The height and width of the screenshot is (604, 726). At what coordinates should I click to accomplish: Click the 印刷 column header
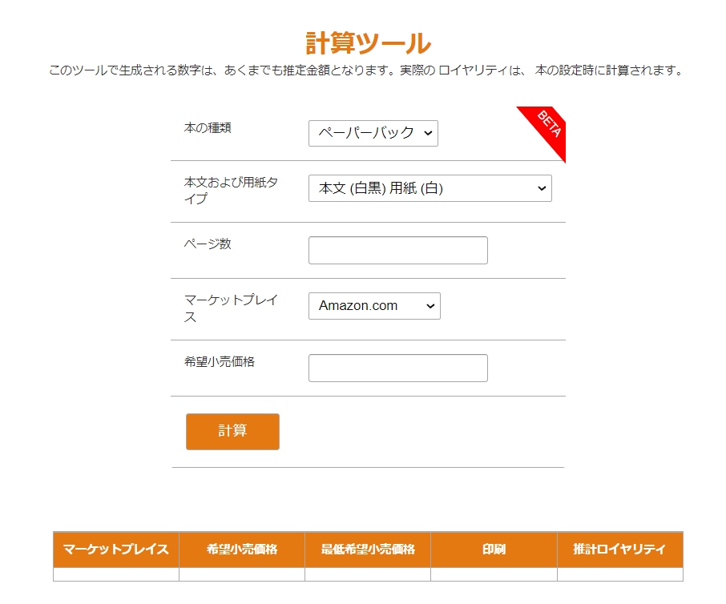click(494, 550)
